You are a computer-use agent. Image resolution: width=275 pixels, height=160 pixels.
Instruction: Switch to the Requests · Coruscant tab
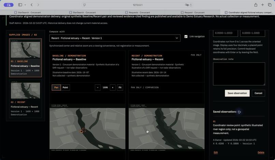pyautogui.click(x=137, y=13)
